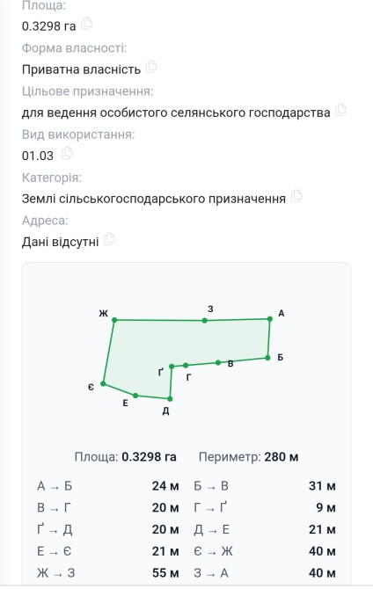This screenshot has width=373, height=589.
Task: Click vertex point Б on the plan
Action: coord(267,358)
